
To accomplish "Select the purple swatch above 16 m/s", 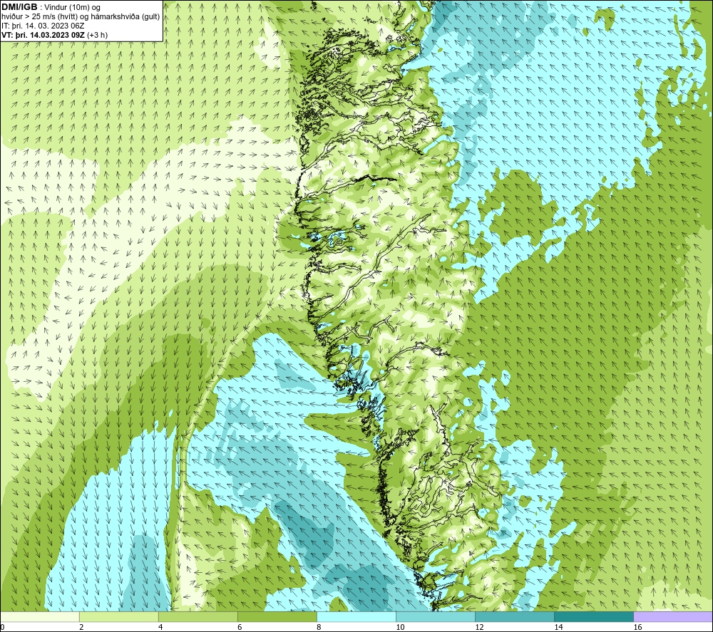I will coord(673,617).
